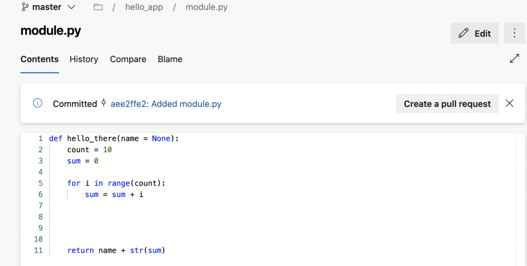
Task: Click the Edit button
Action: click(x=475, y=33)
